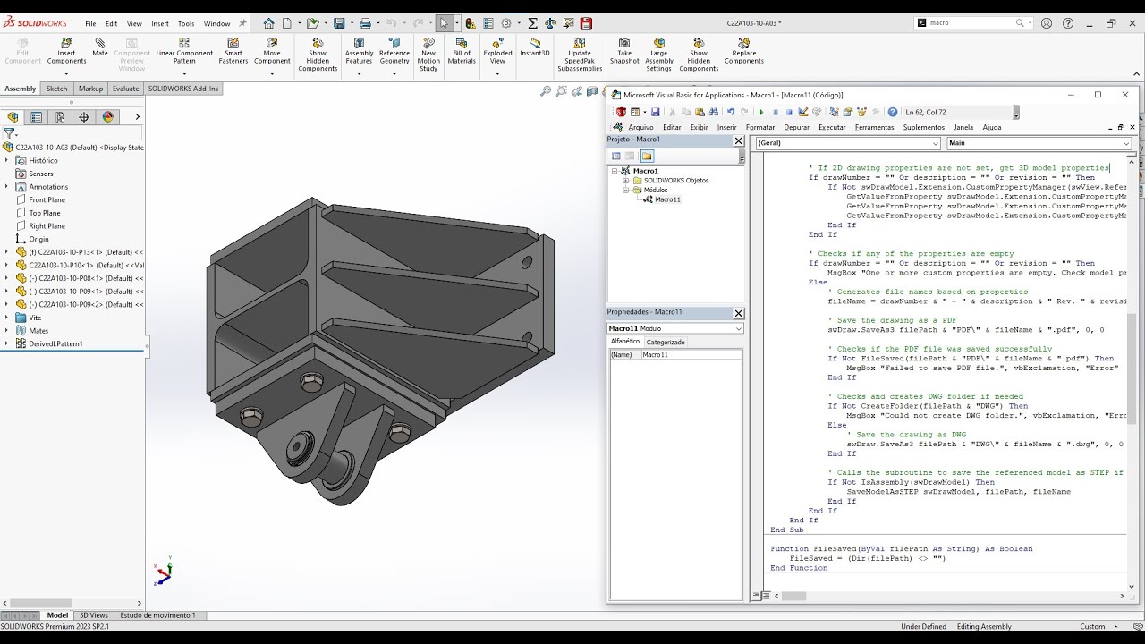Open Linear Component Pattern tool
Viewport: 1145px width, 644px height.
tap(184, 52)
